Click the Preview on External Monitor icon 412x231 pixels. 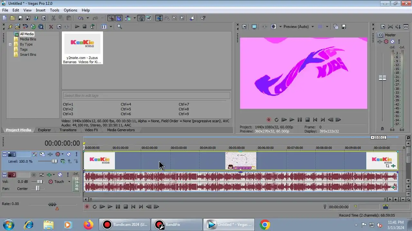coord(254,27)
